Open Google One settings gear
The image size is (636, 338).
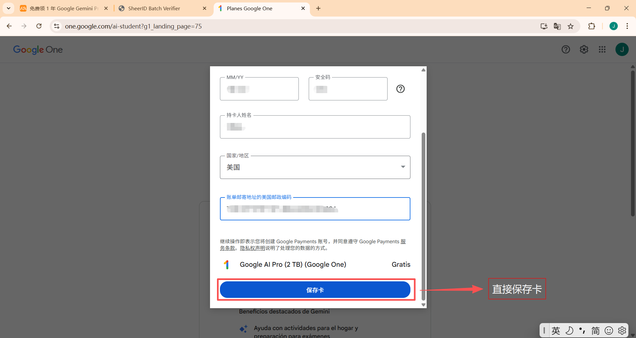click(x=584, y=49)
